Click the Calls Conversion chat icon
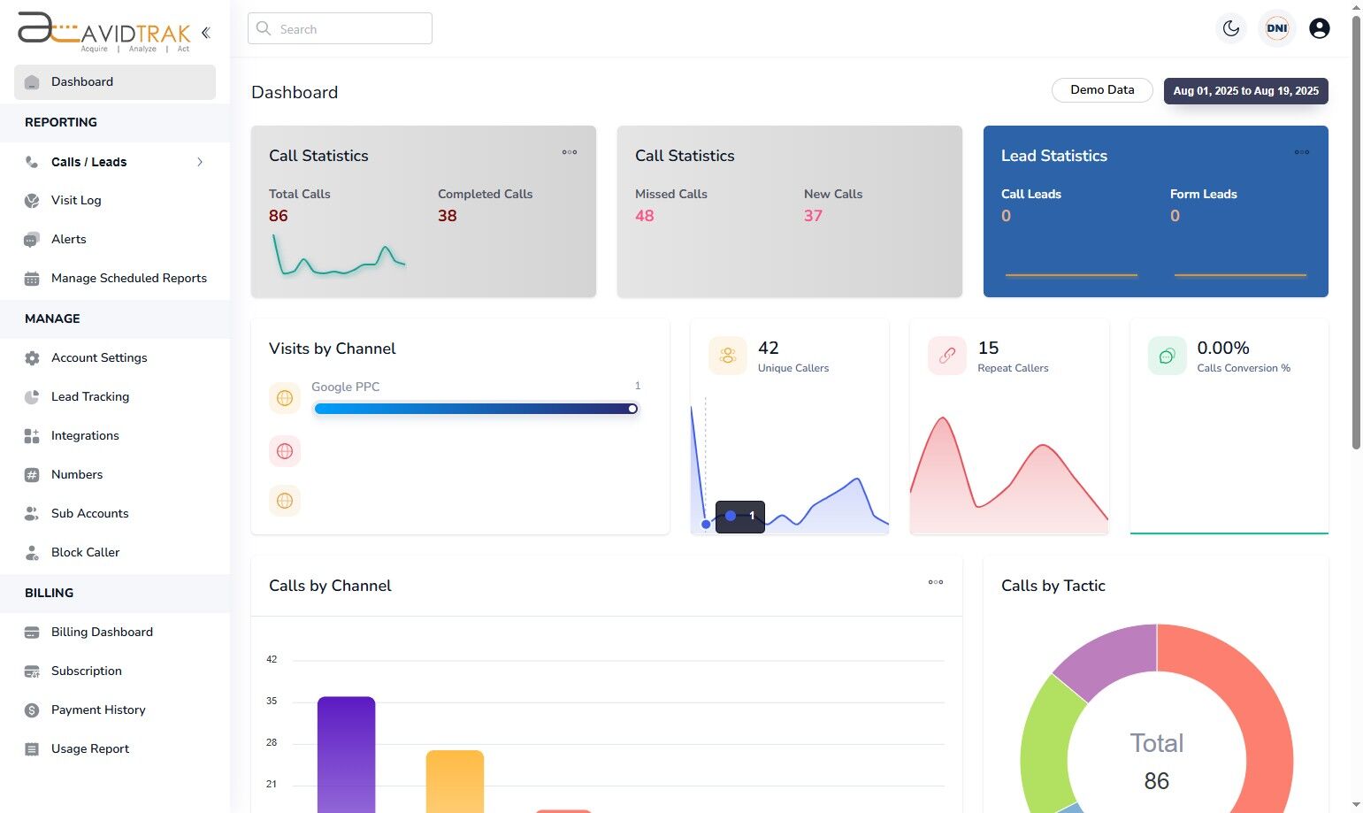This screenshot has height=813, width=1363. (1167, 356)
